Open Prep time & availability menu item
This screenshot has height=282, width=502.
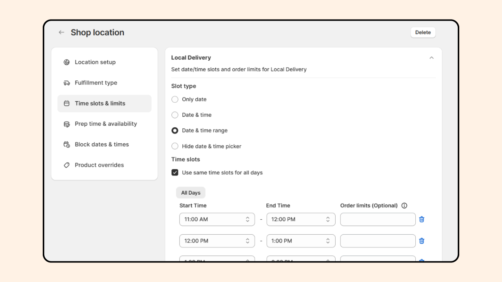point(104,124)
